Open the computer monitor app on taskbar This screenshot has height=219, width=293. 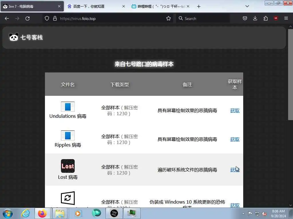[132, 213]
